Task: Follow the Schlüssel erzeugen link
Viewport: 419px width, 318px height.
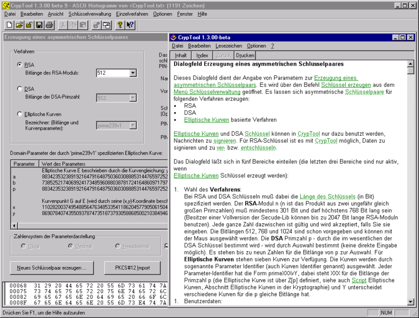Action: 346,85
